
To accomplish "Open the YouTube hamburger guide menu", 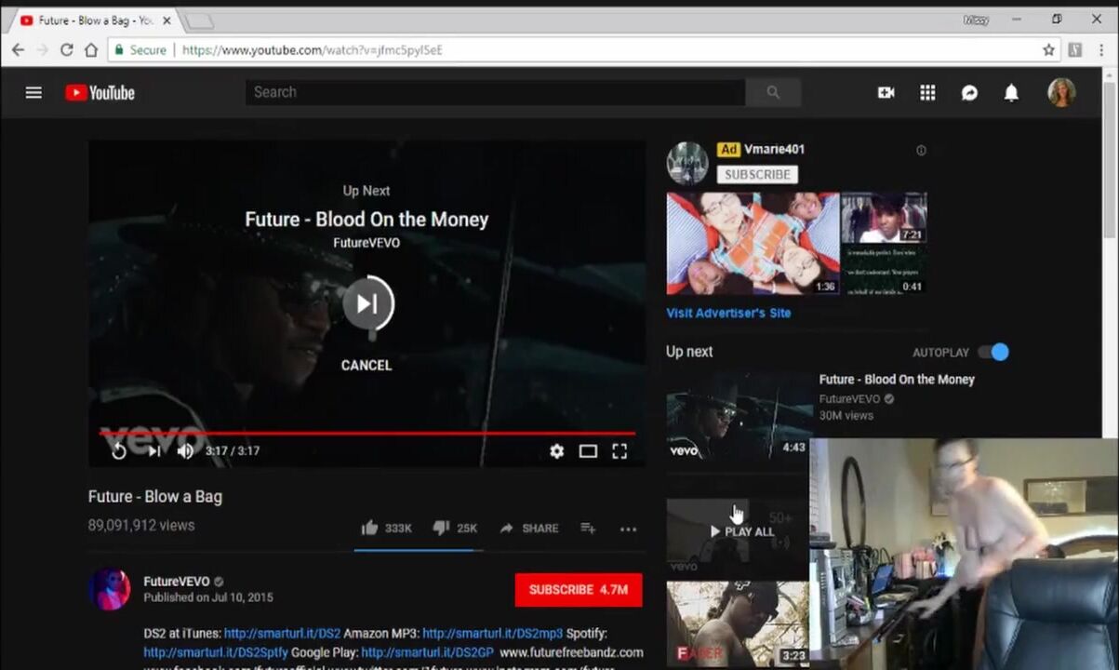I will coord(33,92).
